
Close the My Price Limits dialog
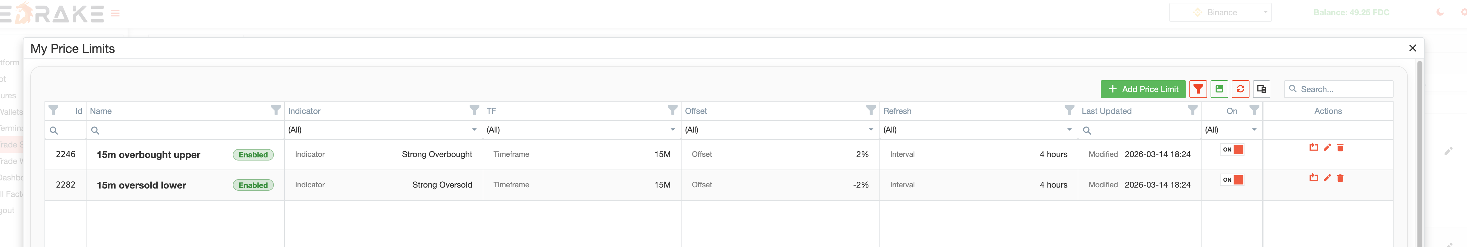(1412, 49)
